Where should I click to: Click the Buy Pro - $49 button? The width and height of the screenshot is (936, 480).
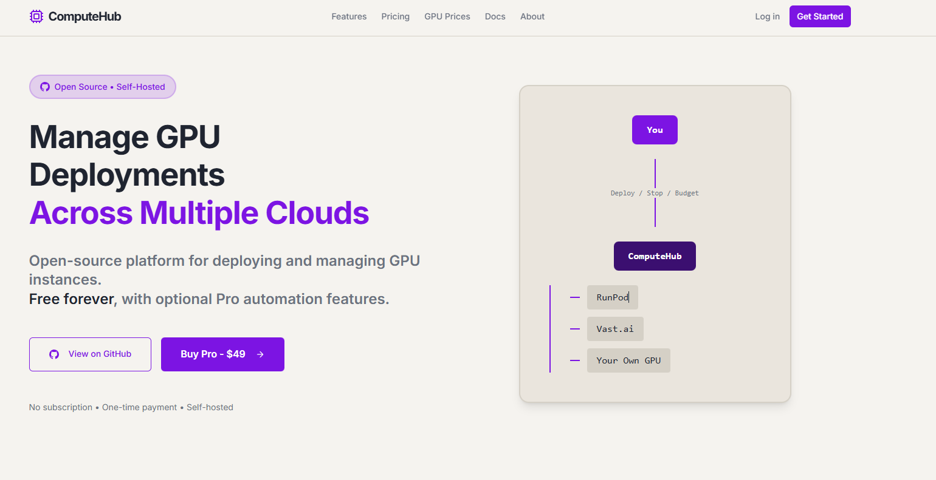(222, 354)
